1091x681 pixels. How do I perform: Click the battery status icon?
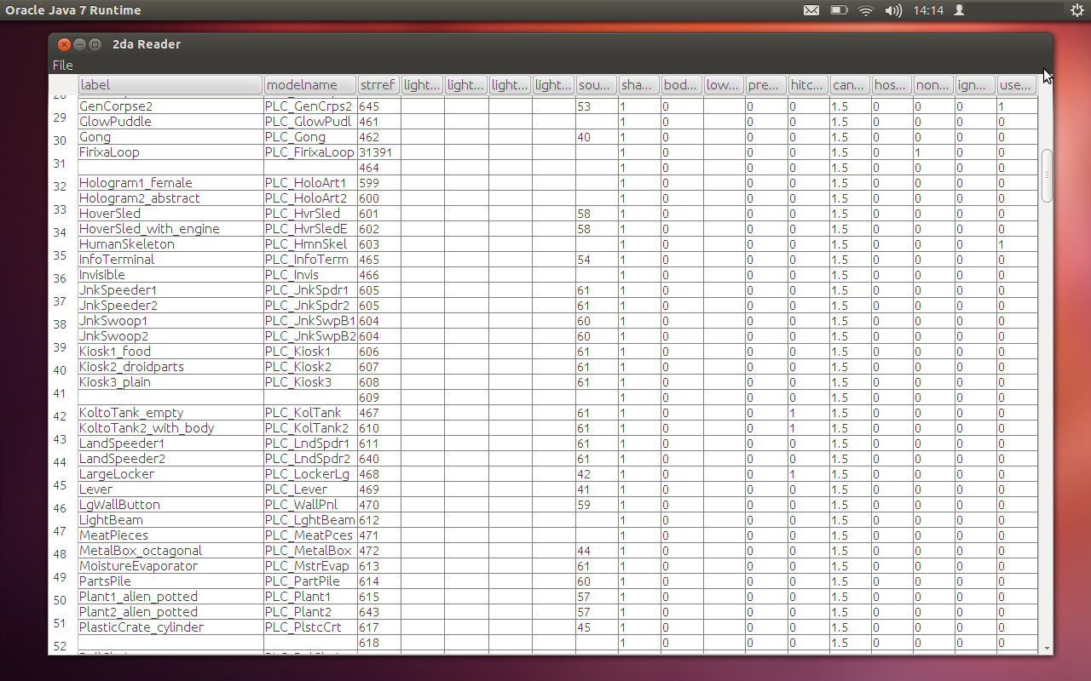click(x=839, y=10)
